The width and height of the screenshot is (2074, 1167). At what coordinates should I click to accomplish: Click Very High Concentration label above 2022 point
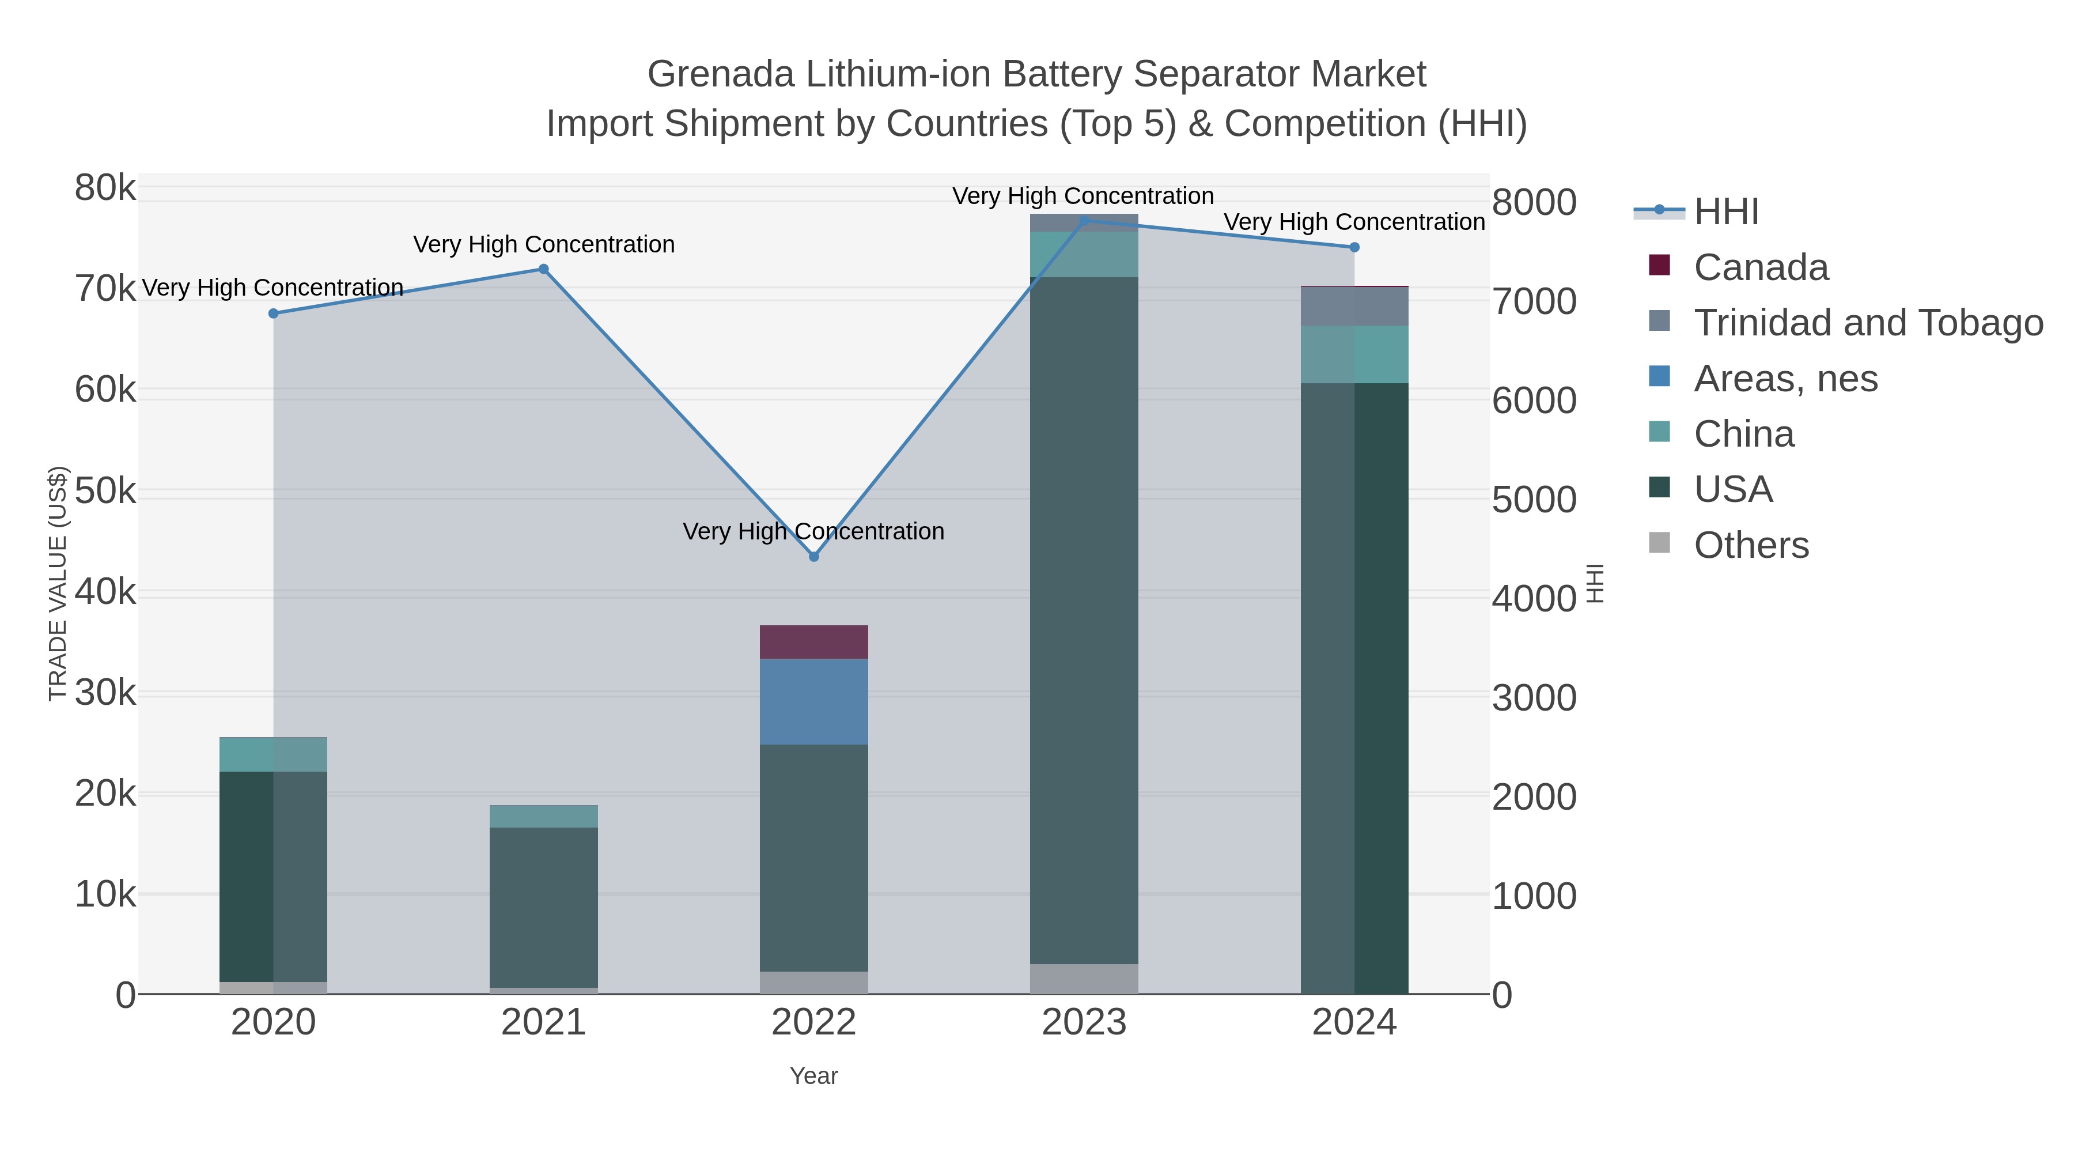coord(813,531)
